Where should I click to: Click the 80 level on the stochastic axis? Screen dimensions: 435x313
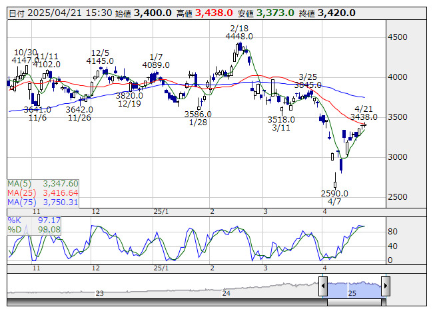392,232
